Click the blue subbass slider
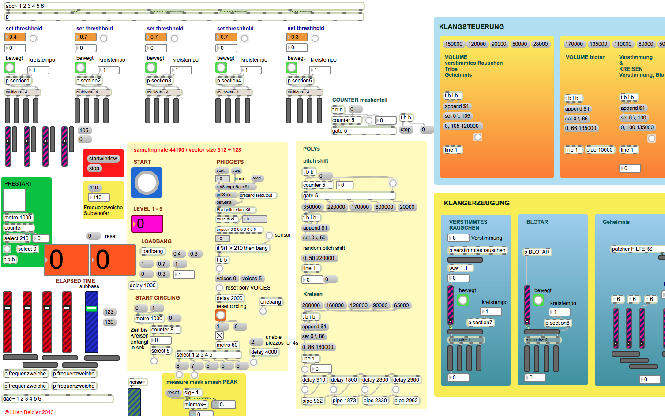Viewport: 665px width, 416px height. pos(91,322)
